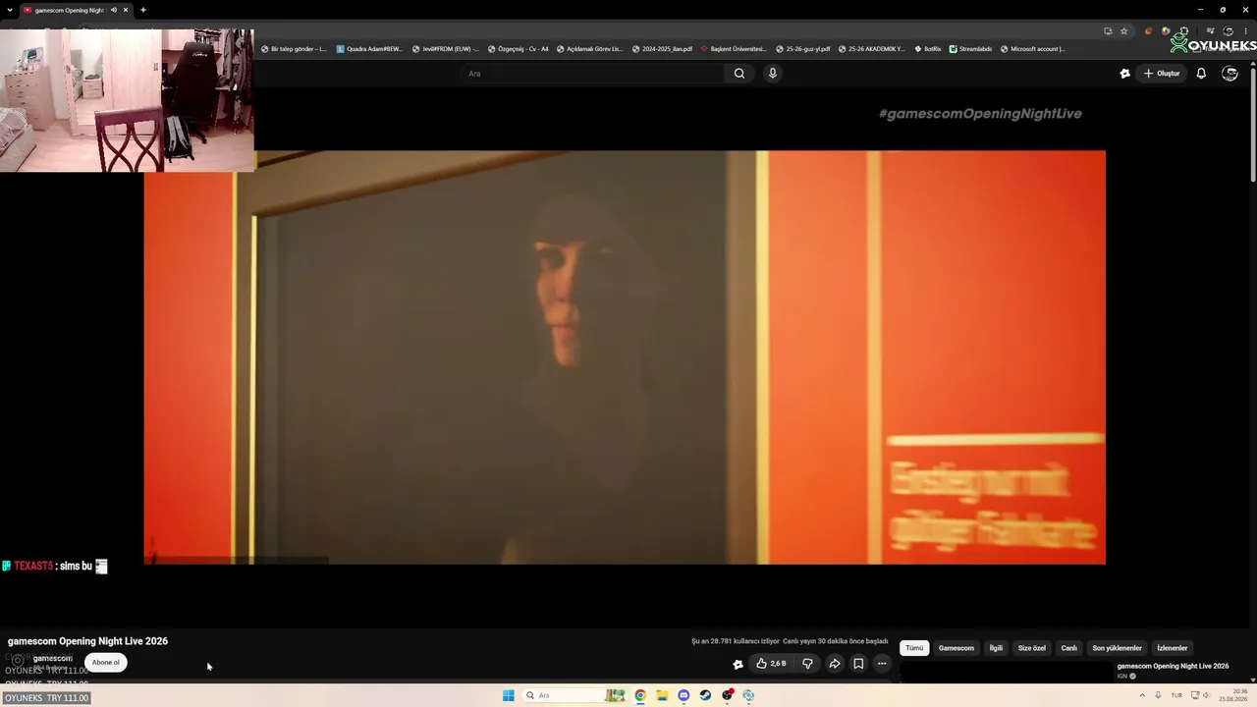Open the tab search chevron
The height and width of the screenshot is (707, 1257).
(9, 10)
